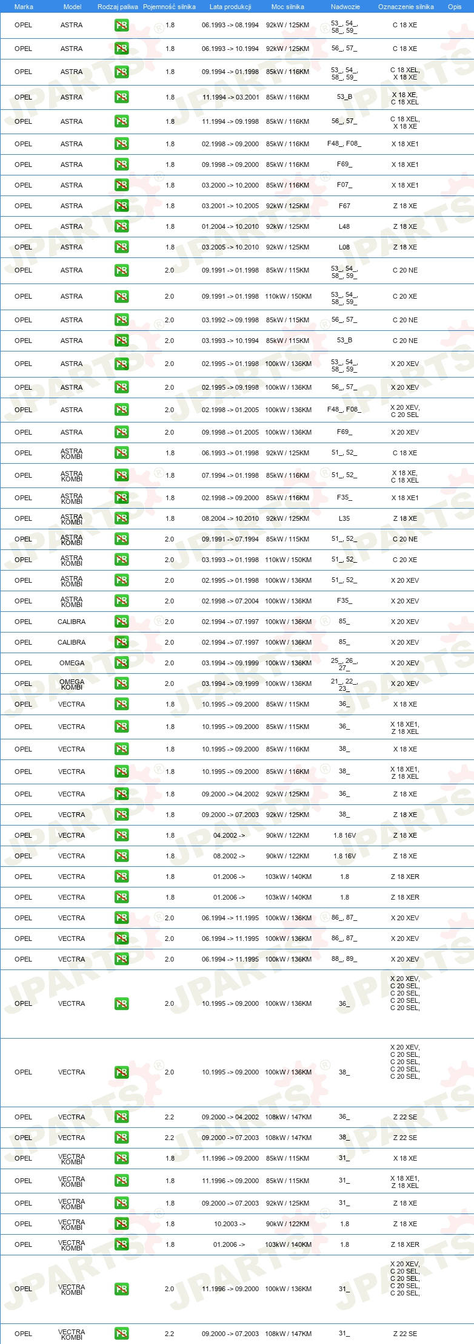Select the '04.2002 ->' production years cell
This screenshot has height=1344, width=474.
229,835
